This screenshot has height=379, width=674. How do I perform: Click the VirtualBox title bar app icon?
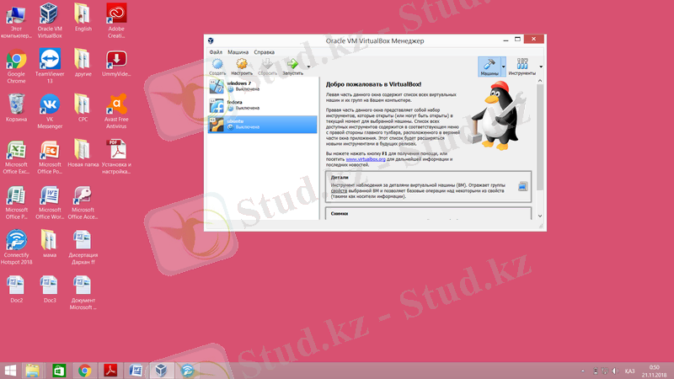pyautogui.click(x=211, y=40)
